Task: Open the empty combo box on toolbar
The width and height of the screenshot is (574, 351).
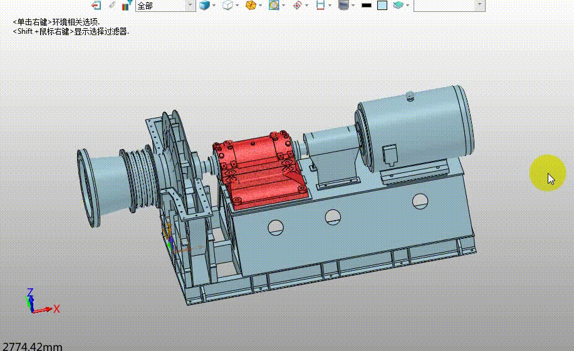Action: click(x=449, y=6)
